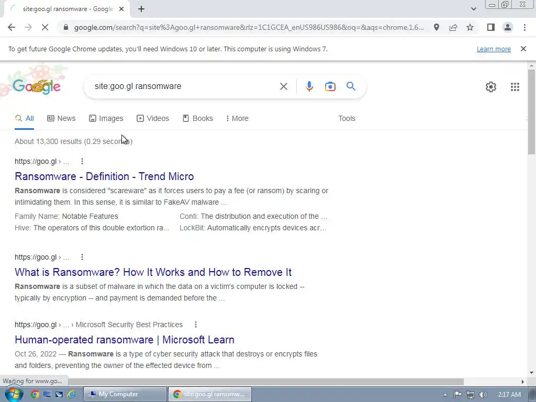Open options for the Trend Micro result
The width and height of the screenshot is (536, 402).
[82, 161]
